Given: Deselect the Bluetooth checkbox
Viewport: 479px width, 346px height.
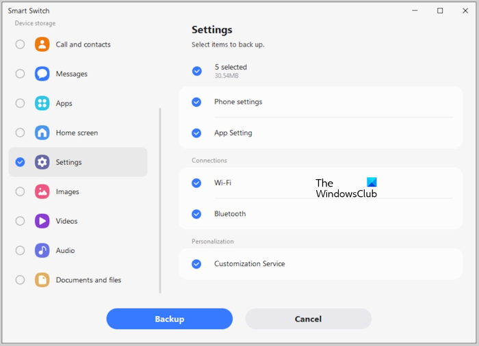Looking at the screenshot, I should click(196, 214).
